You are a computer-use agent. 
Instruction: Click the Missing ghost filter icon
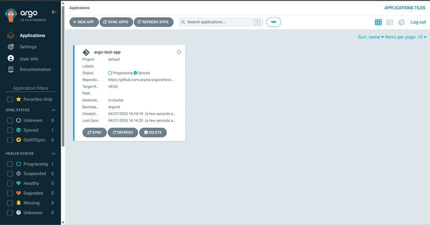18,203
